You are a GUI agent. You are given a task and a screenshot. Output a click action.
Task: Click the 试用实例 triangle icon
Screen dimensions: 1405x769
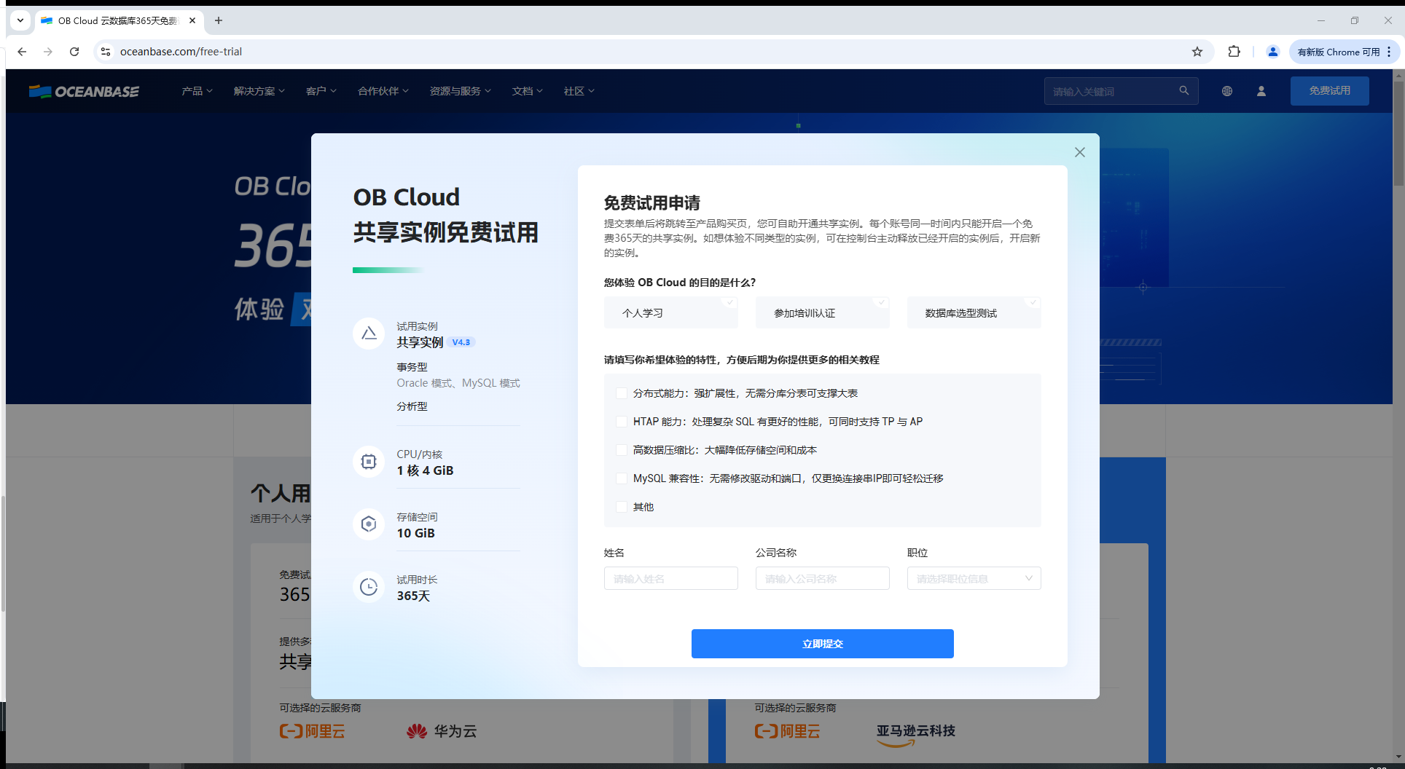pos(369,333)
